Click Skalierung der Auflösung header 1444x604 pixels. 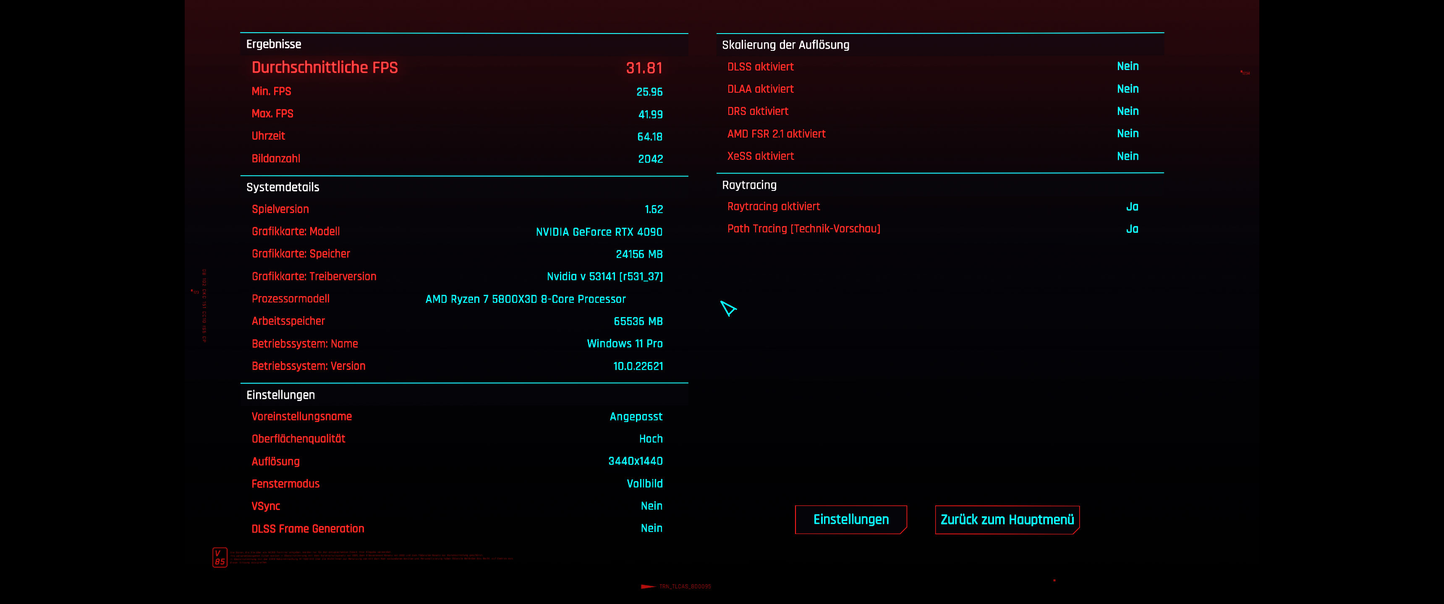pyautogui.click(x=785, y=45)
